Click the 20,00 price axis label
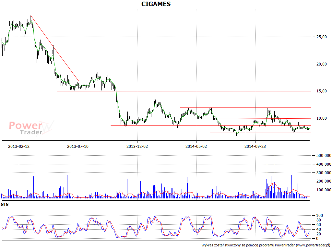This screenshot has width=332, height=249. coord(322,64)
